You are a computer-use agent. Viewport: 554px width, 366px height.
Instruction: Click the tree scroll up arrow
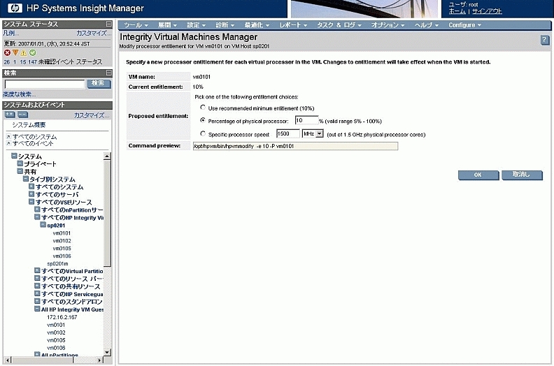tap(107, 156)
